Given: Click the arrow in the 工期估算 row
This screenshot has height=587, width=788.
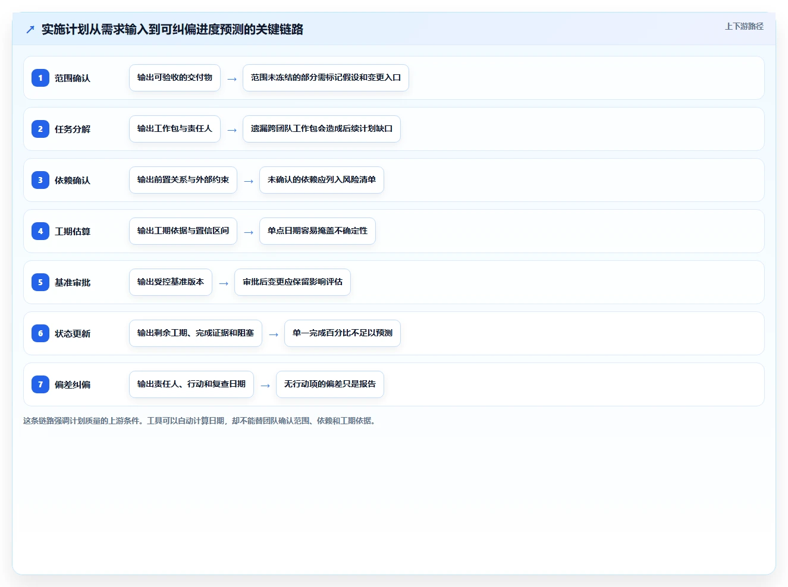Looking at the screenshot, I should point(249,232).
